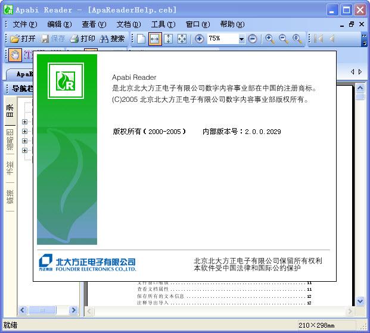Click the 保存 (Save) toolbar button
Viewport: 370px width, 333px height.
click(x=53, y=39)
